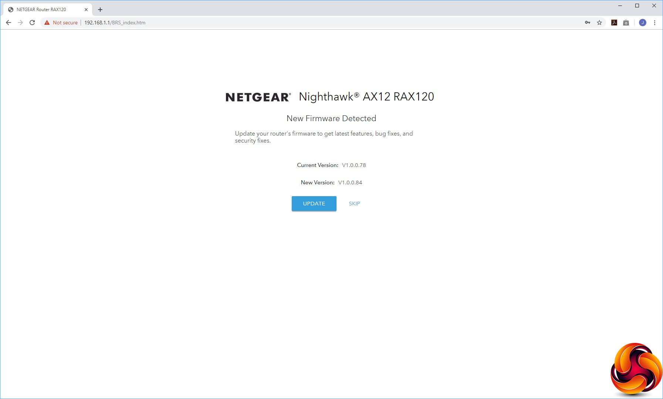Select the NETGEAR Router RAX120 tab

tap(47, 10)
